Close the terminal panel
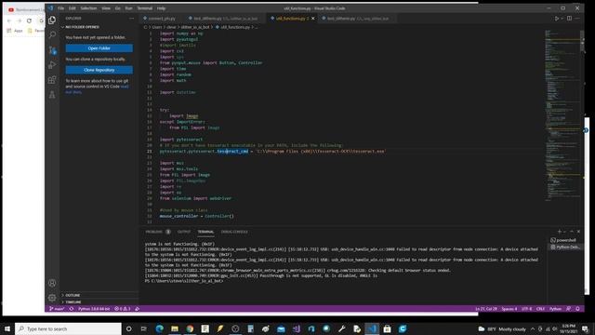Screen dimensions: 595x335 [578, 232]
